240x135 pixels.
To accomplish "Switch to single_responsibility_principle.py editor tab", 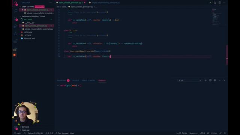I will pyautogui.click(x=104, y=3).
